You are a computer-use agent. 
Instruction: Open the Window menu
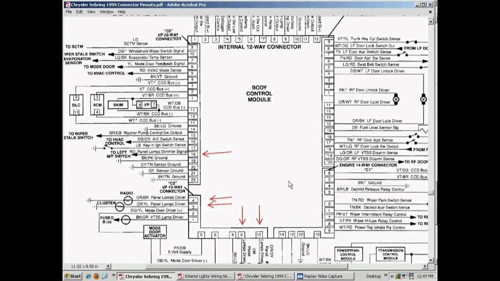[107, 12]
